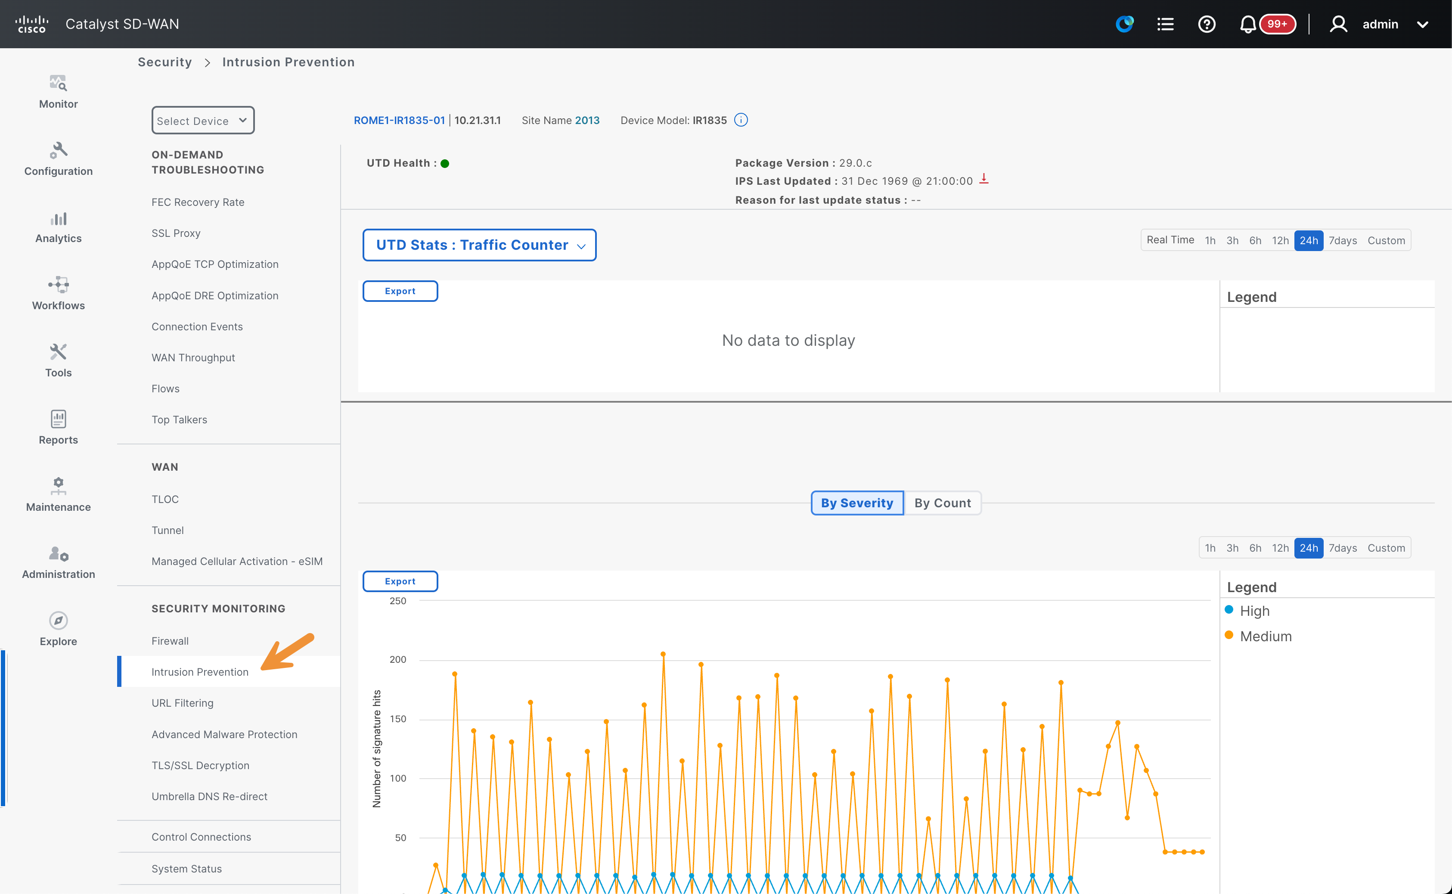Viewport: 1452px width, 894px height.
Task: Open the Configuration wrench icon
Action: 58,150
